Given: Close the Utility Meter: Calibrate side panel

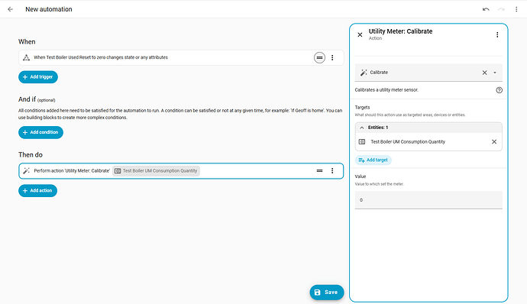Looking at the screenshot, I should pos(360,34).
